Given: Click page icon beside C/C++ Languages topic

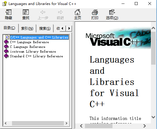Looking at the screenshot, I should 7,37.
